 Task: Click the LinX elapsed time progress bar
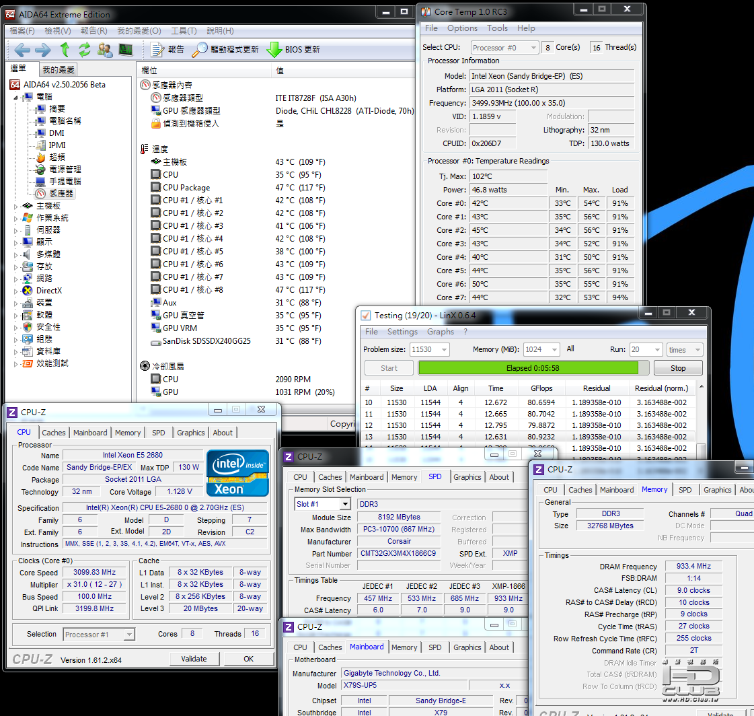[533, 367]
